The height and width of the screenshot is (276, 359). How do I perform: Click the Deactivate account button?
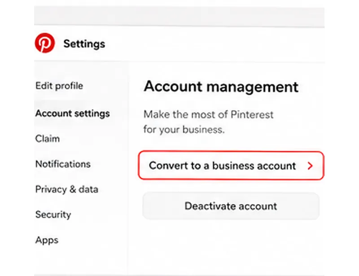(231, 206)
